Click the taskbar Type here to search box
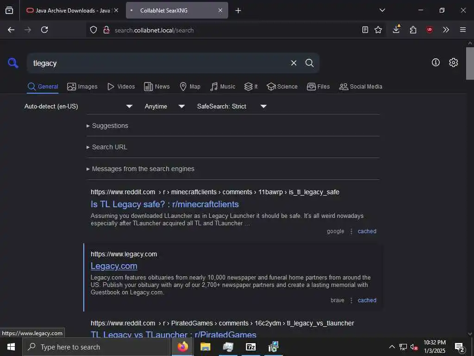The image size is (474, 356). [x=96, y=347]
